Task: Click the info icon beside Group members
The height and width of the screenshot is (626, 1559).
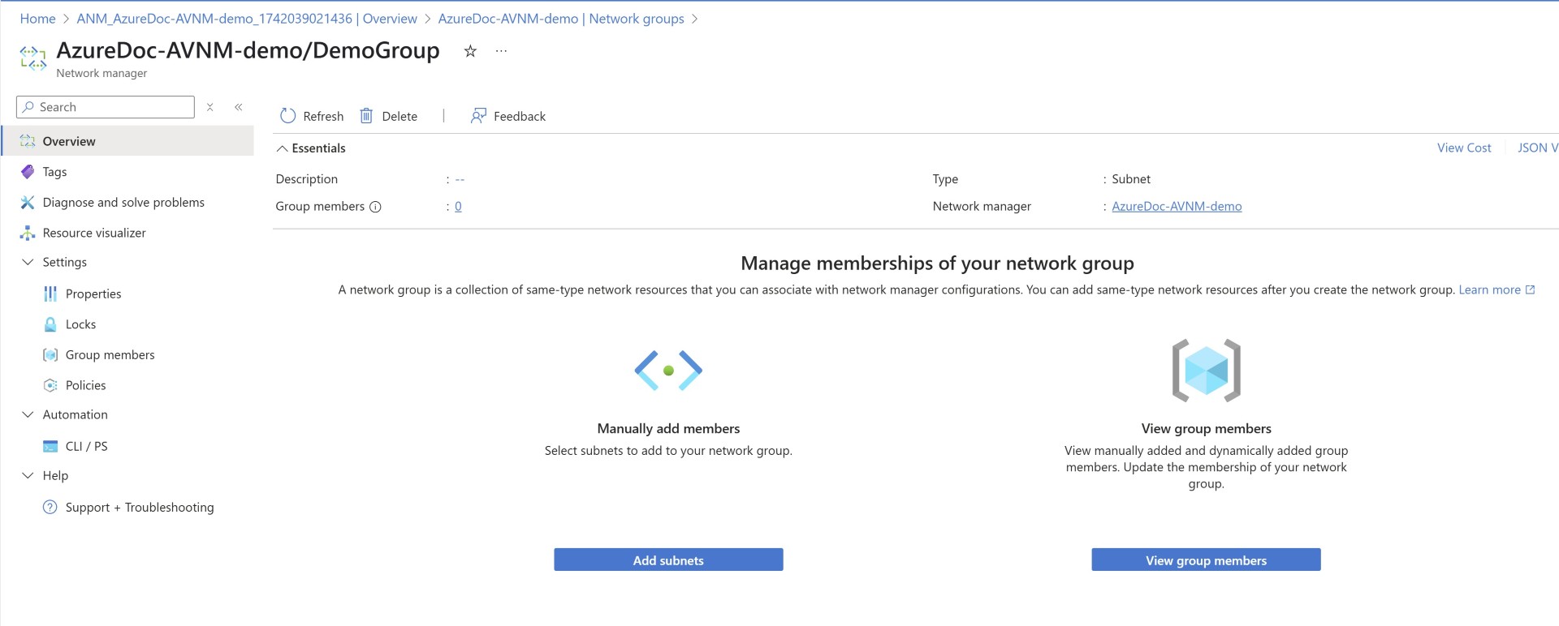Action: [375, 207]
